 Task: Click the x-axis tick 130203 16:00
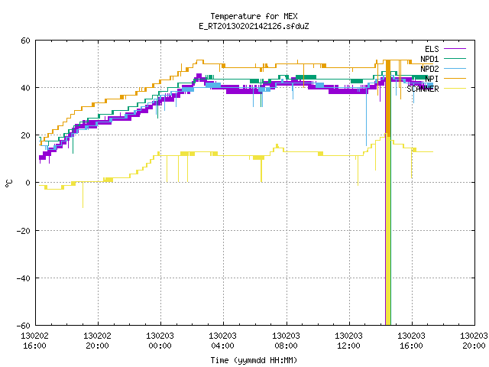411,341
